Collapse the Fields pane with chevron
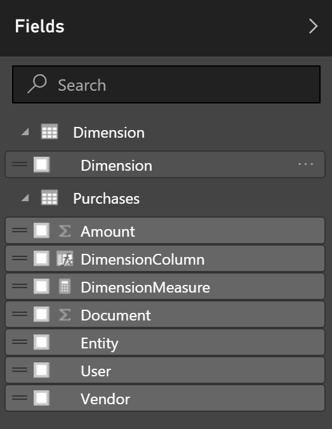 314,26
